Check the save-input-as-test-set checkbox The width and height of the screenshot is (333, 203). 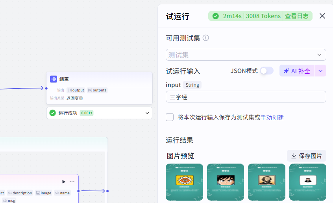(170, 117)
